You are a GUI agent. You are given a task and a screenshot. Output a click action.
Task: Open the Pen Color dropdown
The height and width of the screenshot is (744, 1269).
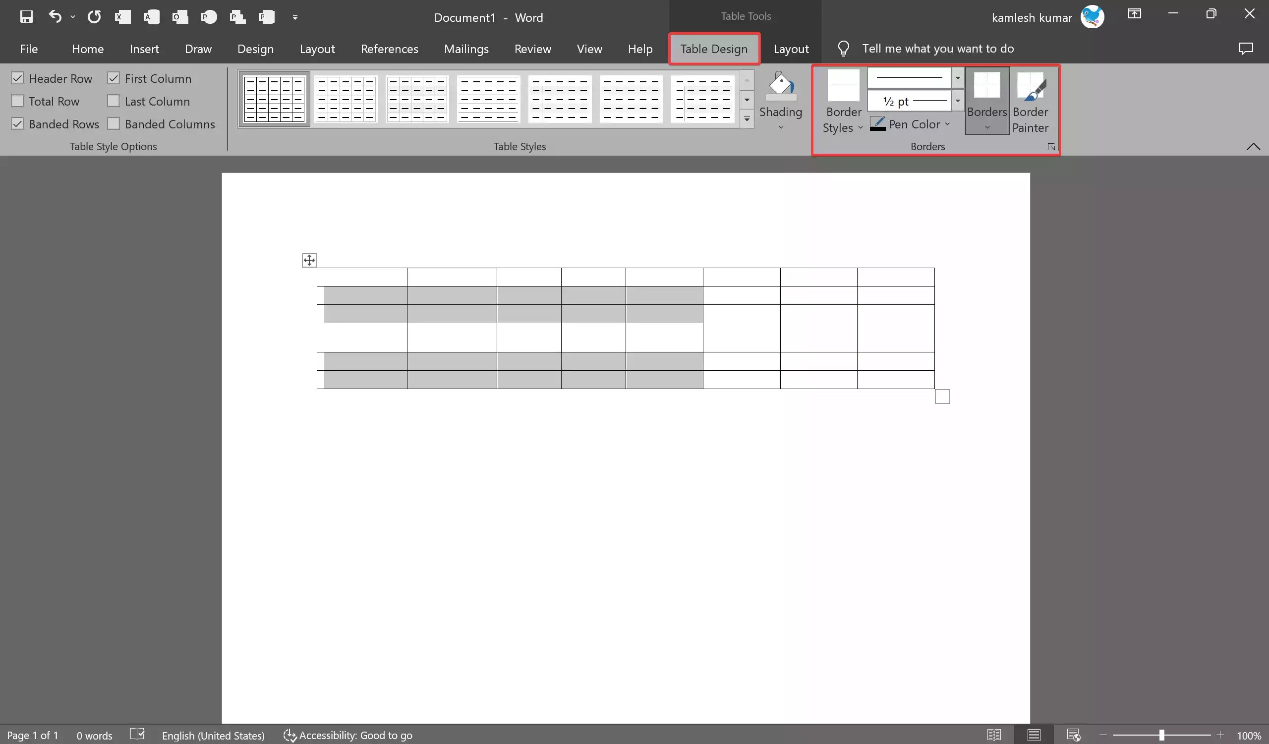coord(947,124)
